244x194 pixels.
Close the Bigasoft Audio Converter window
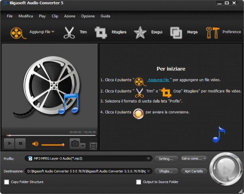click(x=234, y=3)
